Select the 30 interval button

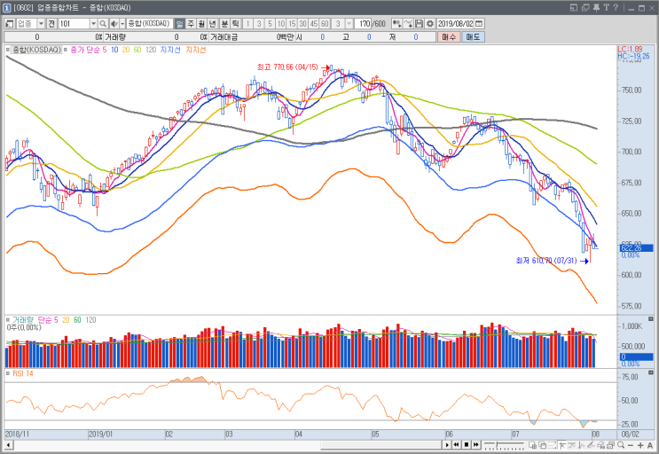point(302,24)
